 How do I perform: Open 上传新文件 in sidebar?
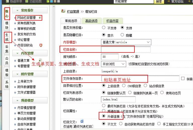click(x=25, y=81)
